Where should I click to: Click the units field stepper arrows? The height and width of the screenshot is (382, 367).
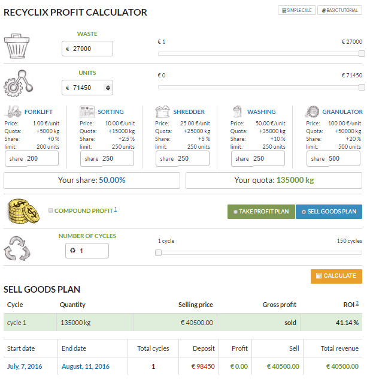pos(108,88)
